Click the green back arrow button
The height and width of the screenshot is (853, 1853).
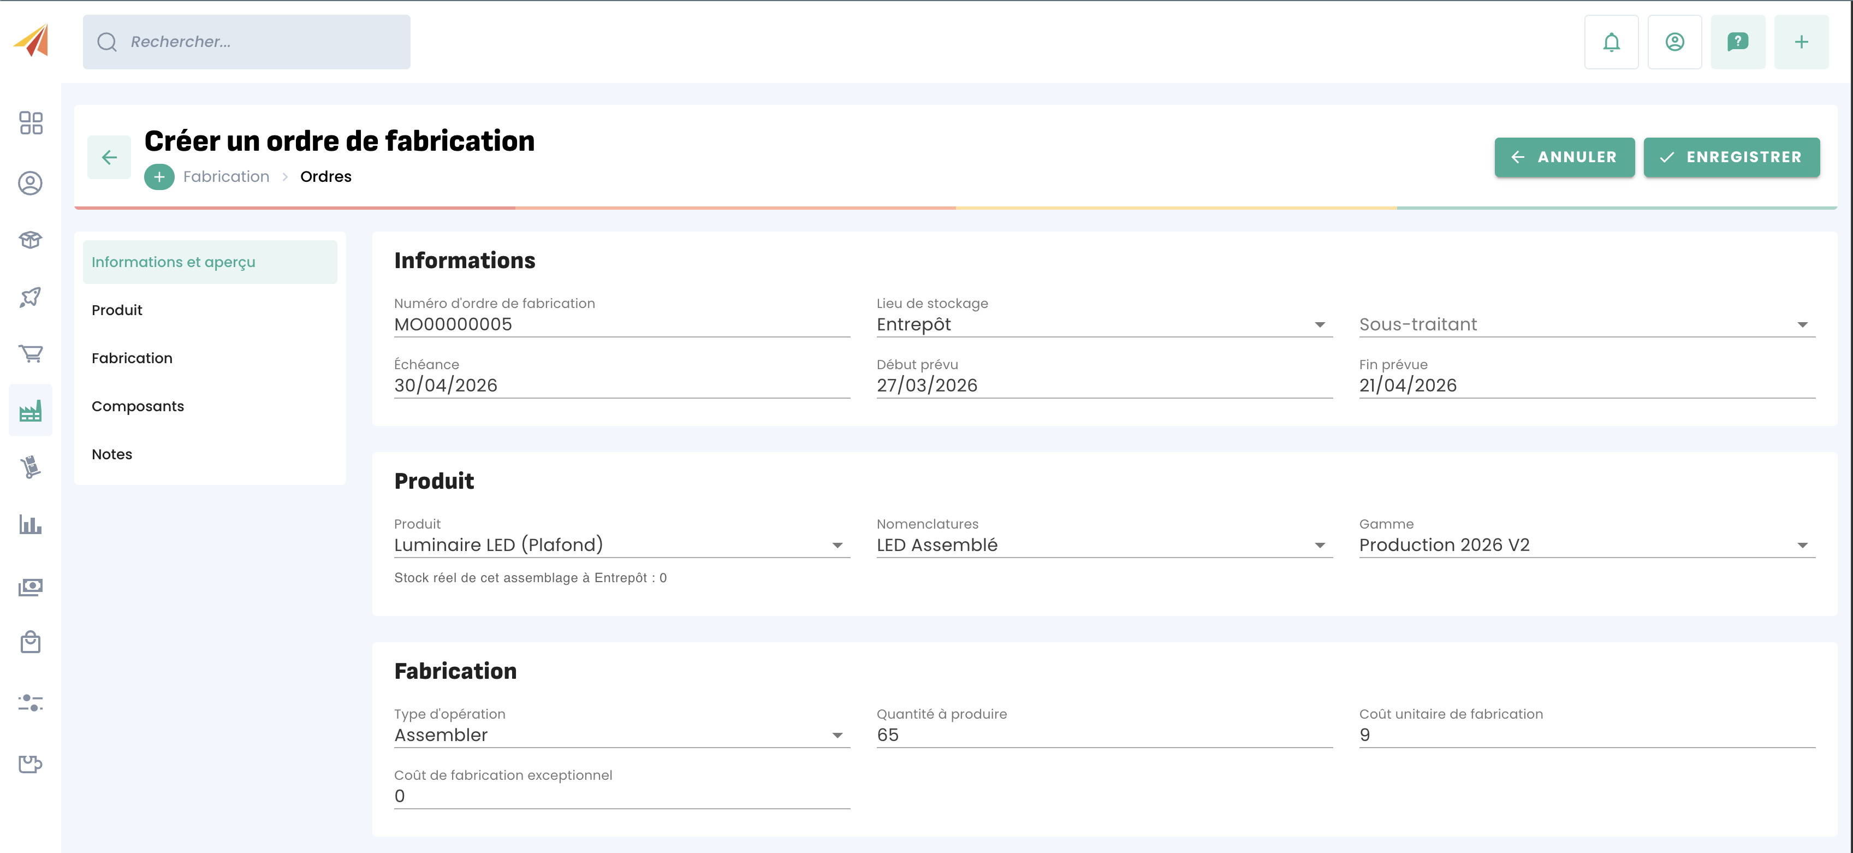coord(109,157)
